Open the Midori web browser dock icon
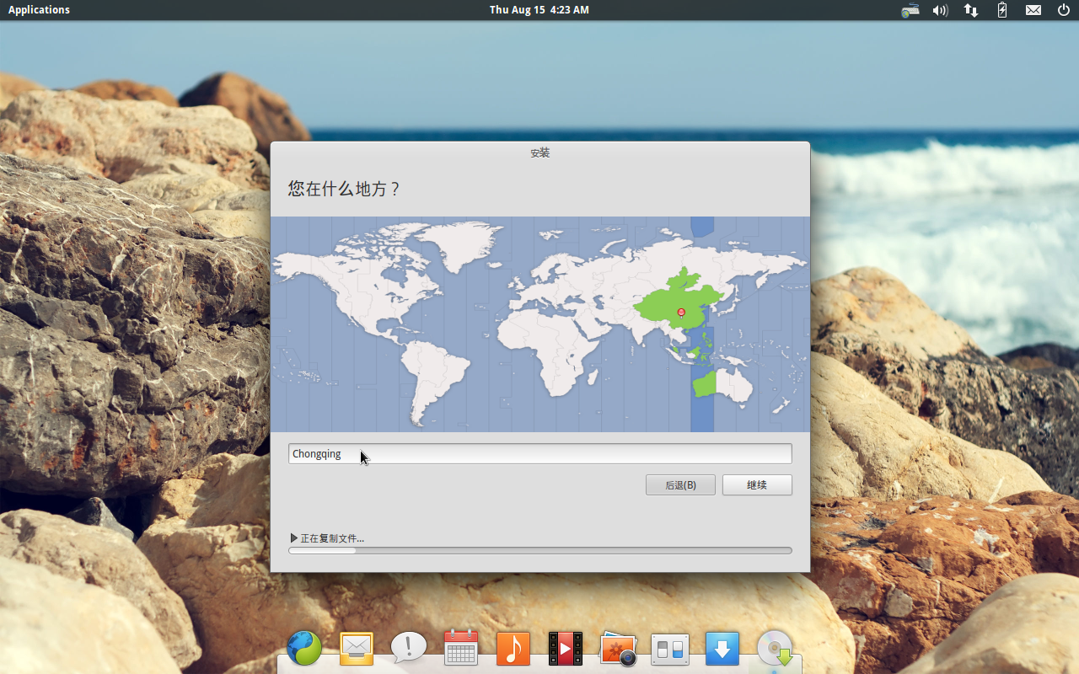The width and height of the screenshot is (1079, 674). (304, 648)
